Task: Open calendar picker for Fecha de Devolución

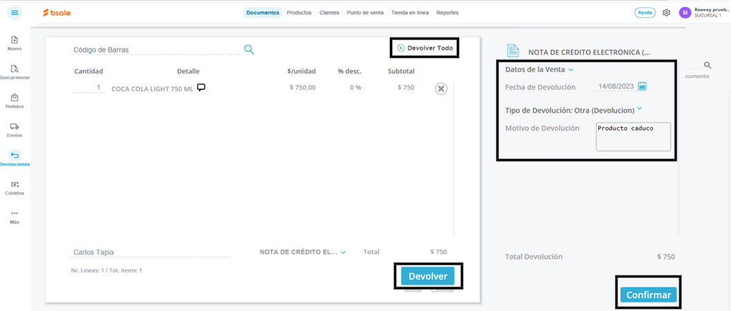Action: coord(642,86)
